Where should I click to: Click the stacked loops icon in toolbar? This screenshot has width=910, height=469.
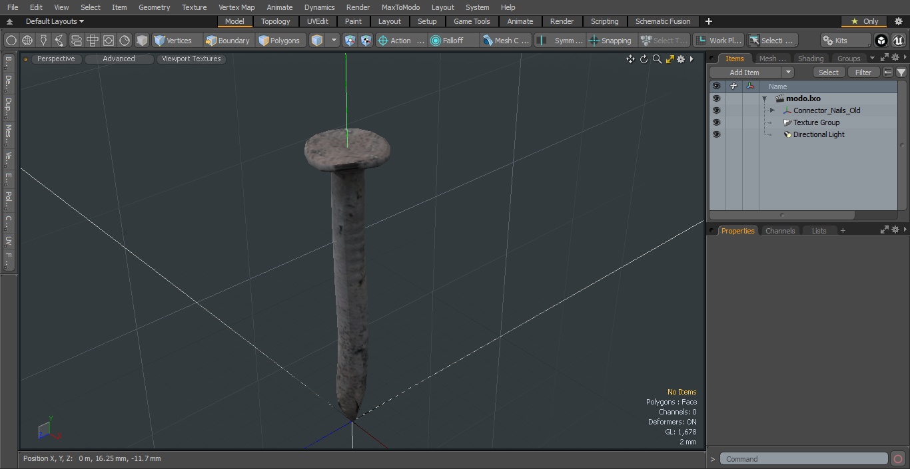(x=76, y=41)
